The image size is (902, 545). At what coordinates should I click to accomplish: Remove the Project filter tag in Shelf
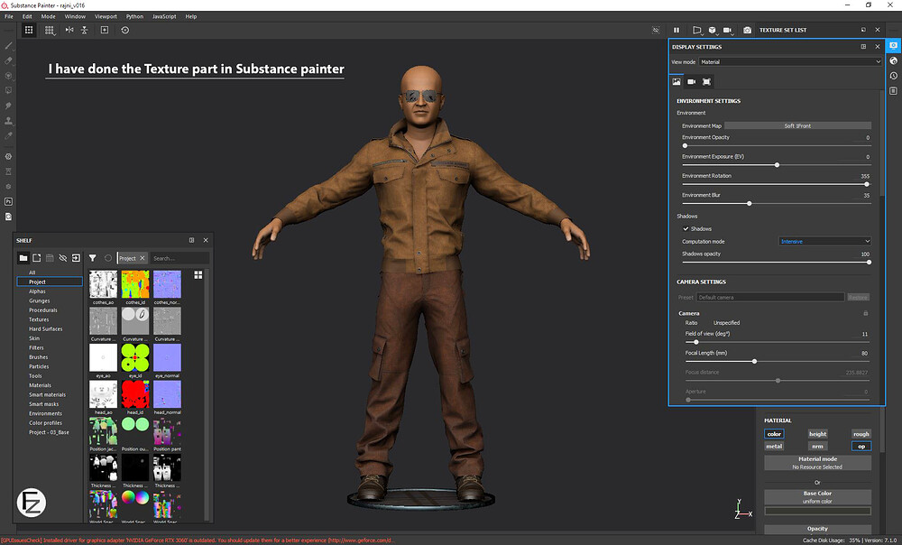coord(143,258)
